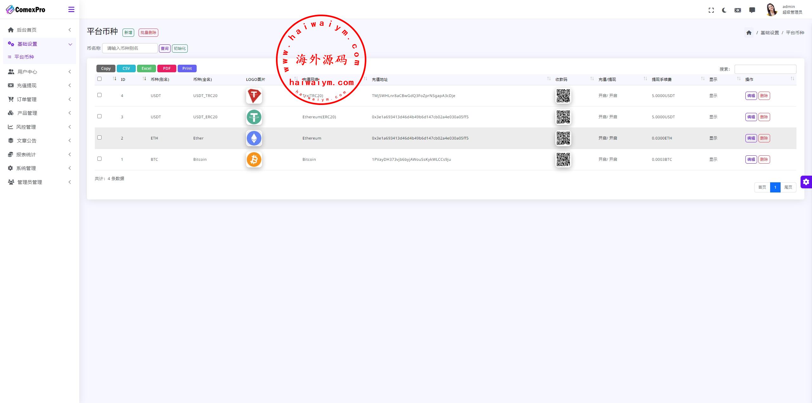Open the purple settings gear panel
The width and height of the screenshot is (812, 403).
(806, 182)
